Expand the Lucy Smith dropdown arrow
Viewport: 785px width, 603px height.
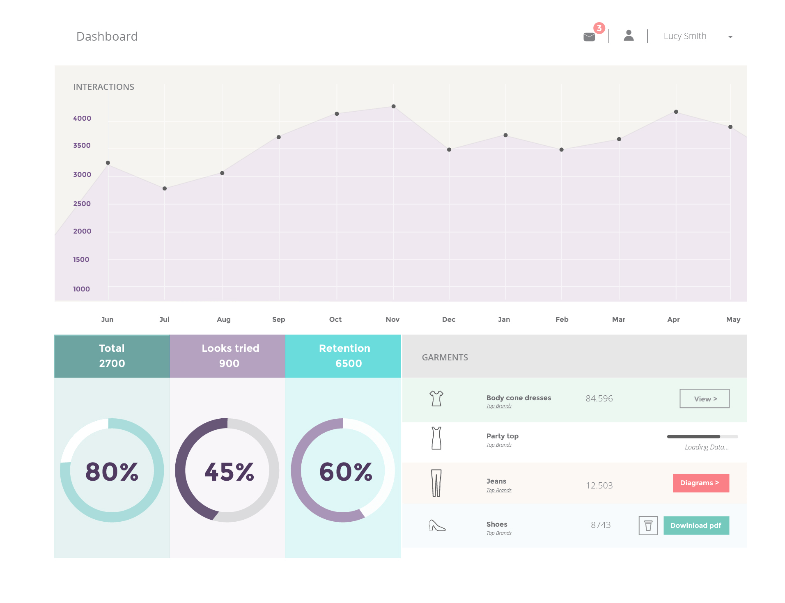coord(730,37)
